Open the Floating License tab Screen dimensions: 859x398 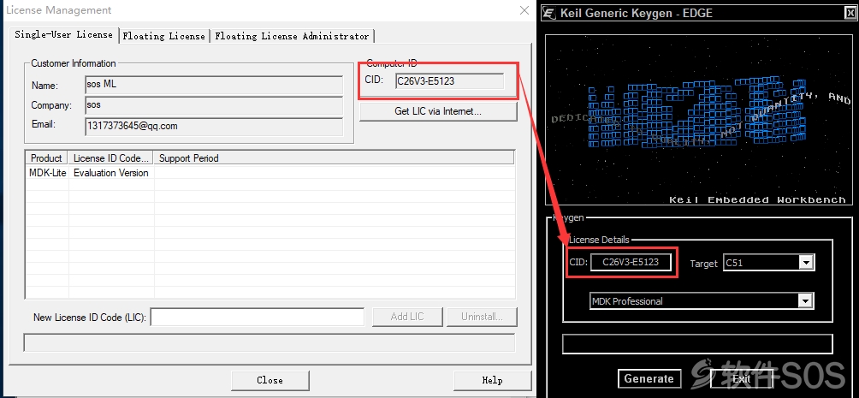pos(163,36)
